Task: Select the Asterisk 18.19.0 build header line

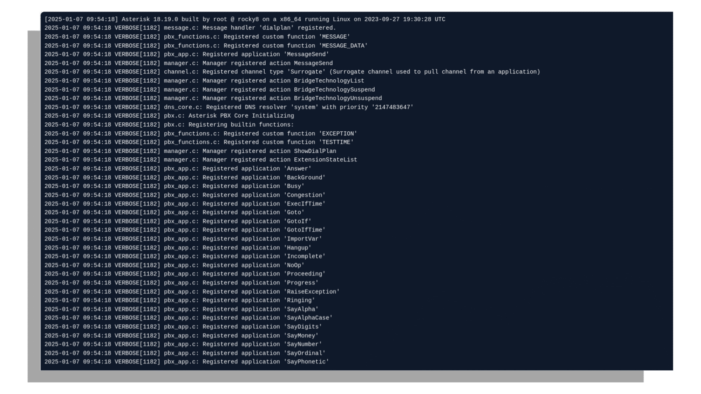Action: (x=245, y=19)
